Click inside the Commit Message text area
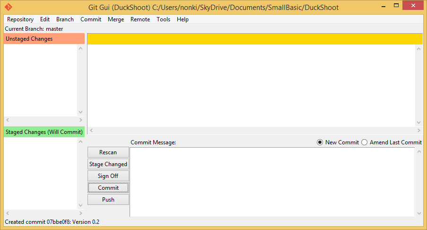The image size is (427, 230). pos(272,182)
